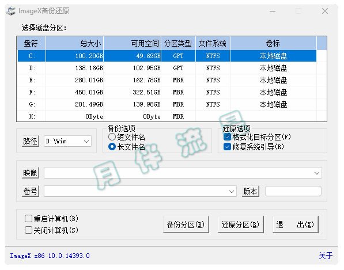Click the path (路径) browse button

31,141
